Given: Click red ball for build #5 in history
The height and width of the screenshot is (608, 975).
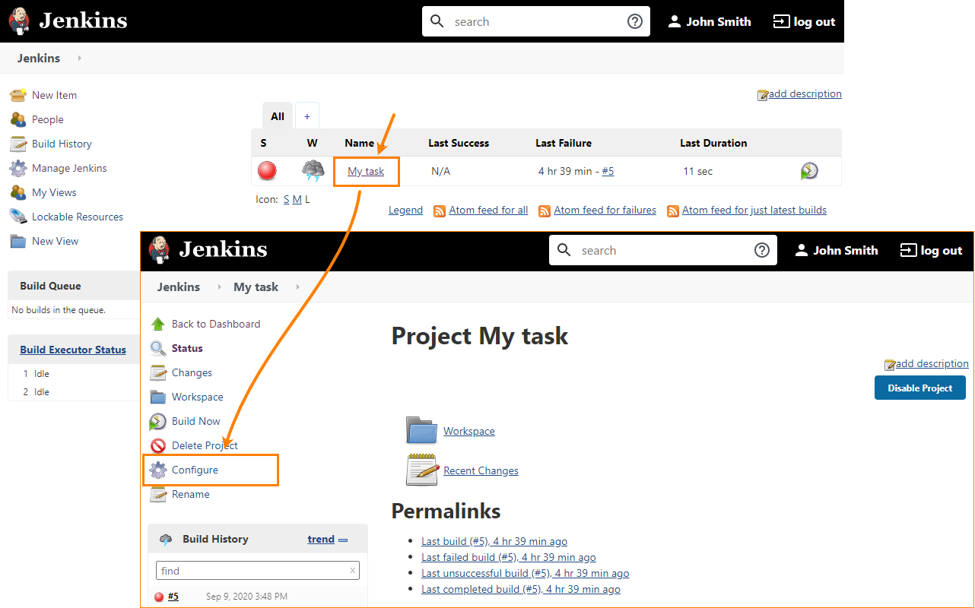Looking at the screenshot, I should point(159,597).
